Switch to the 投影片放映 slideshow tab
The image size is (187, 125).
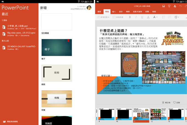coord(137,12)
